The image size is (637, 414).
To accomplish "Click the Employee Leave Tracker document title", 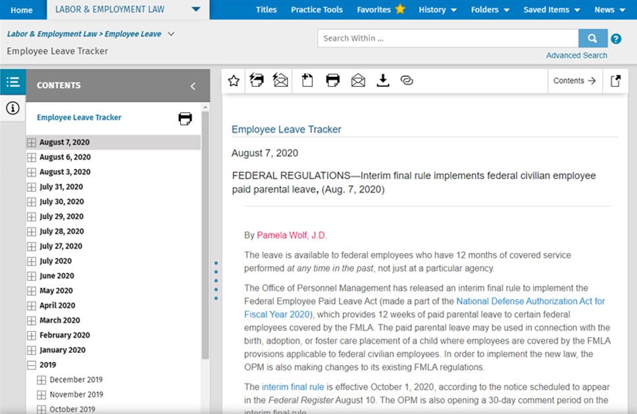I will (x=286, y=129).
